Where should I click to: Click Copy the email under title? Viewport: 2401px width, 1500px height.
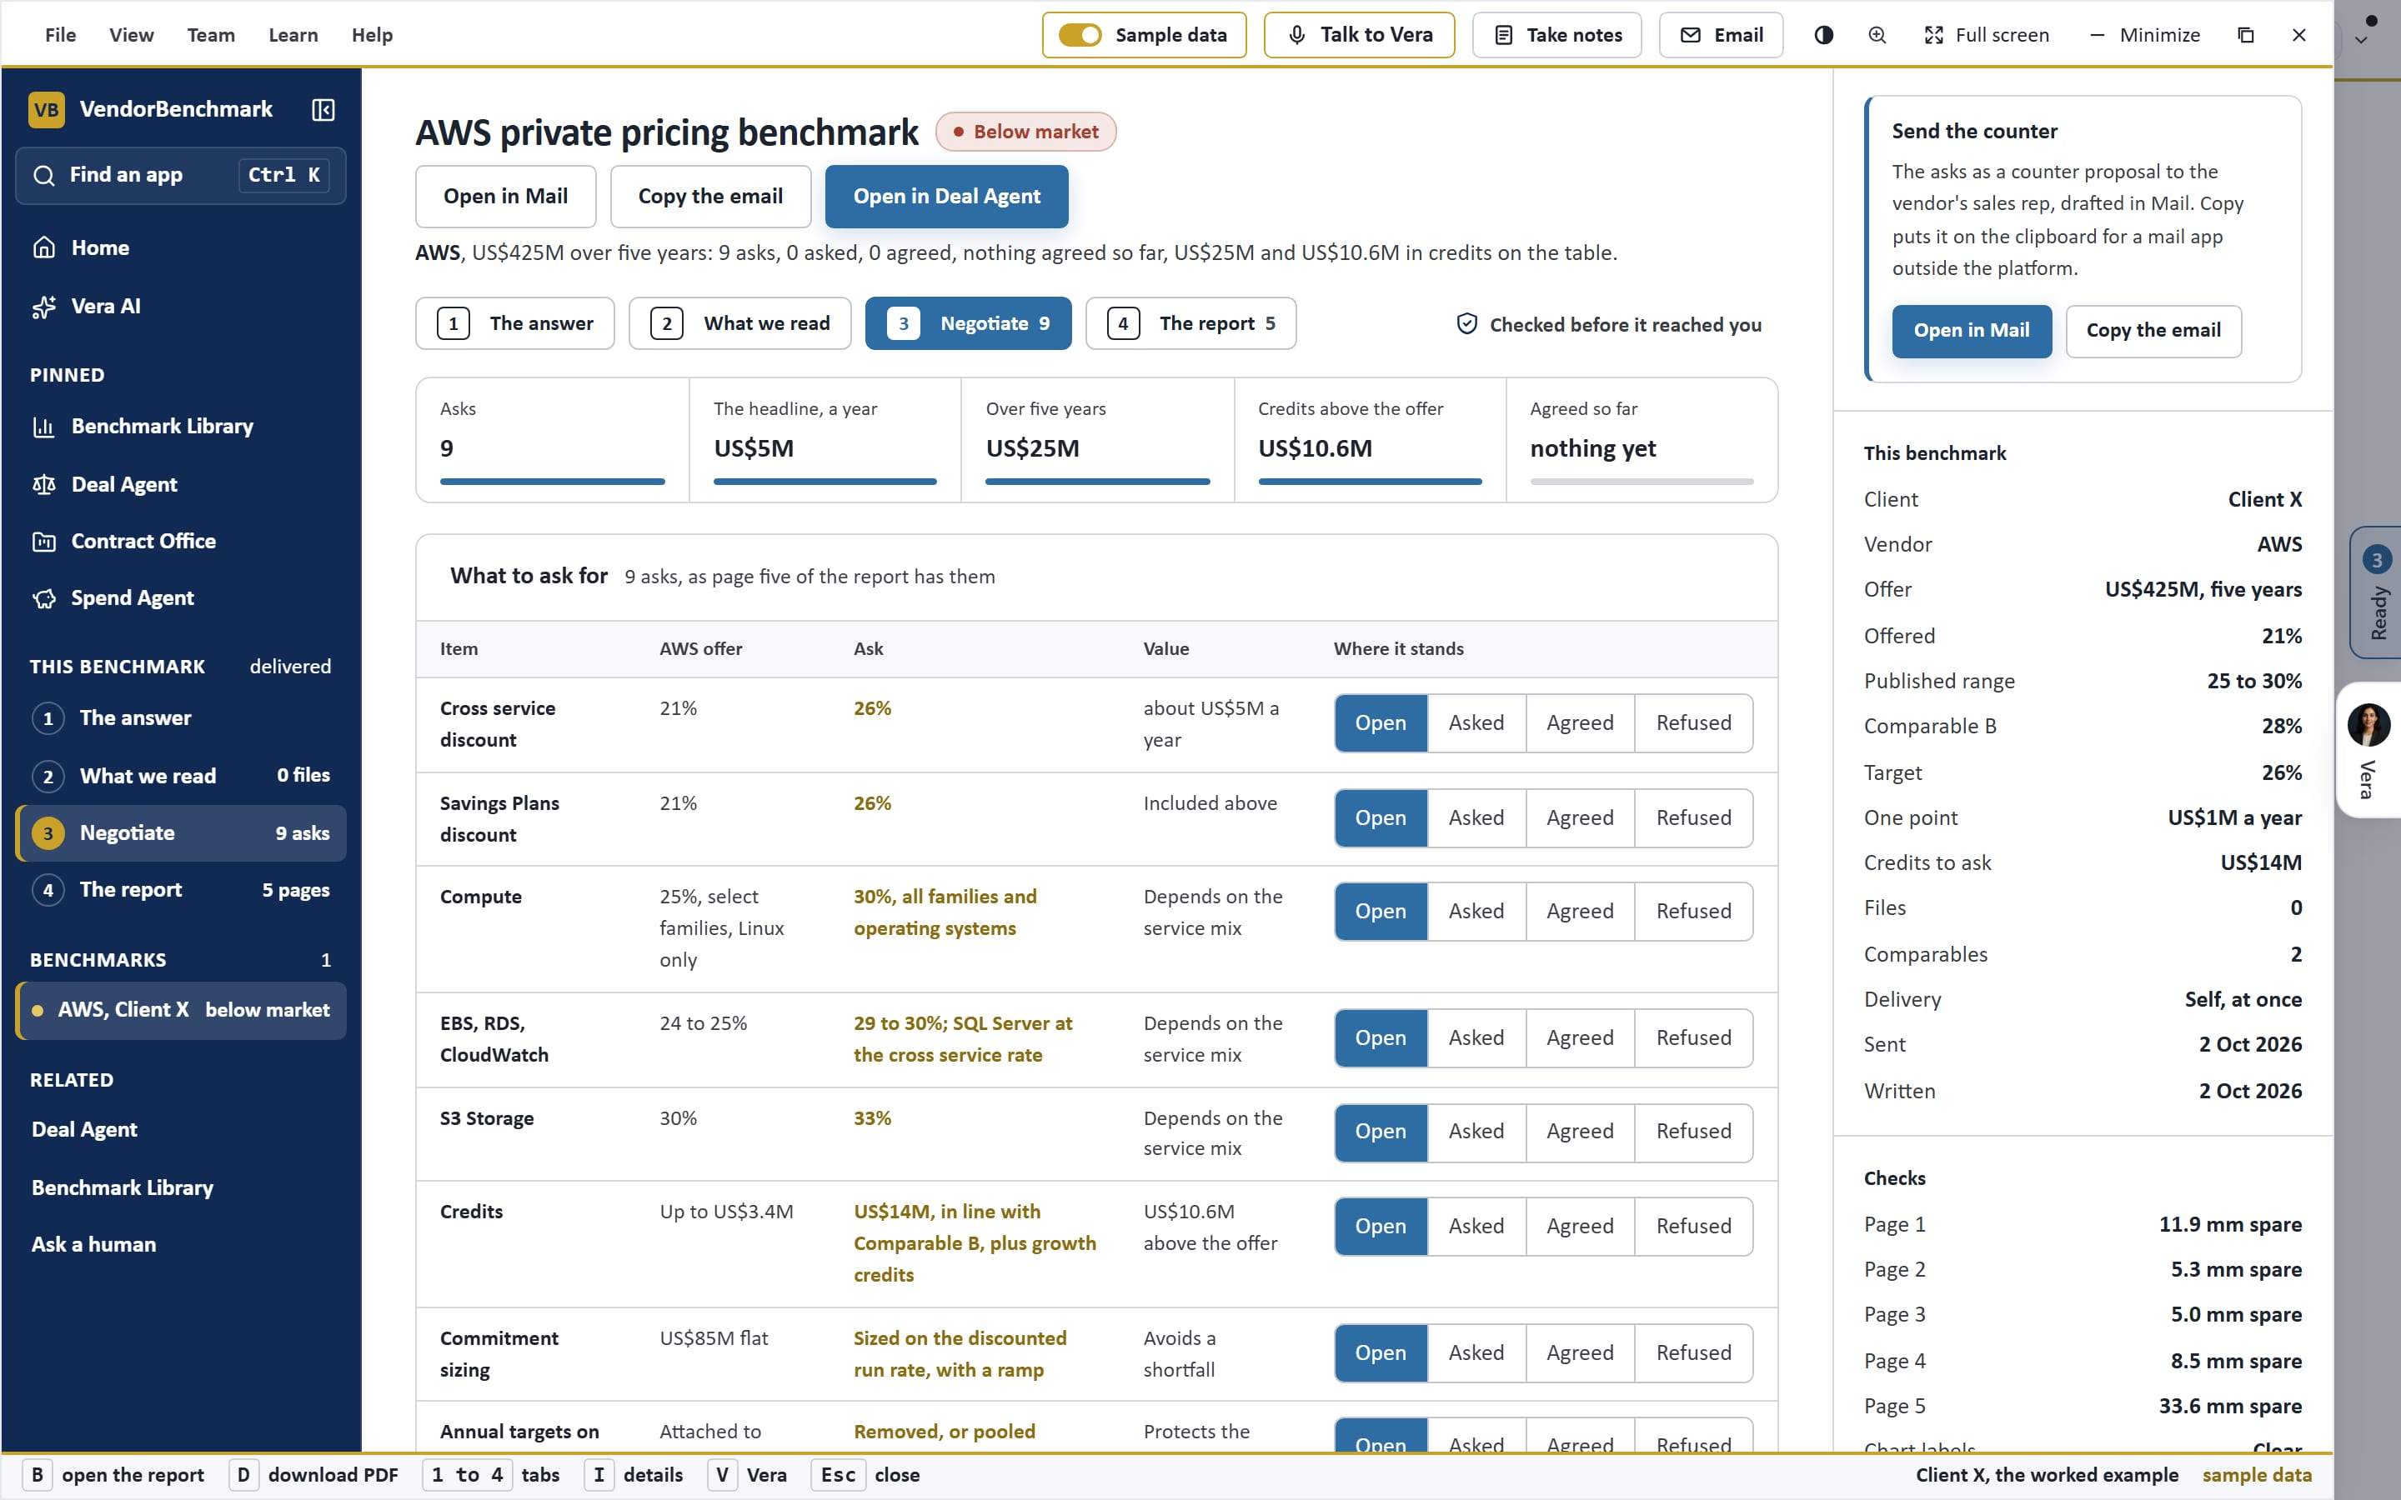pyautogui.click(x=710, y=197)
